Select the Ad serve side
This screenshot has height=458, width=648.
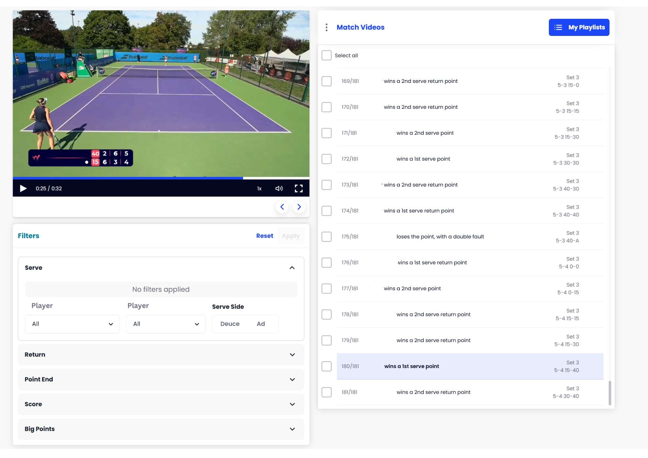click(x=261, y=324)
